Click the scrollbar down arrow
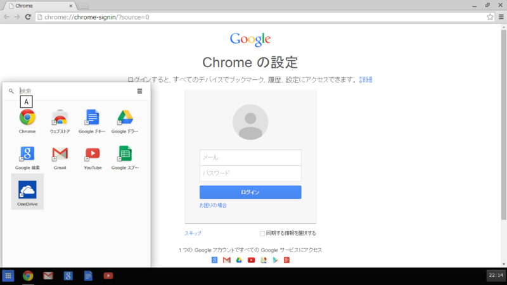Image resolution: width=507 pixels, height=285 pixels. pyautogui.click(x=503, y=264)
